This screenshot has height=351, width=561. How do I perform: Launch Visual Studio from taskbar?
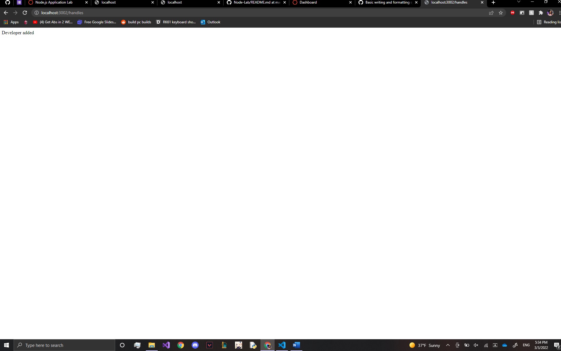tap(166, 345)
